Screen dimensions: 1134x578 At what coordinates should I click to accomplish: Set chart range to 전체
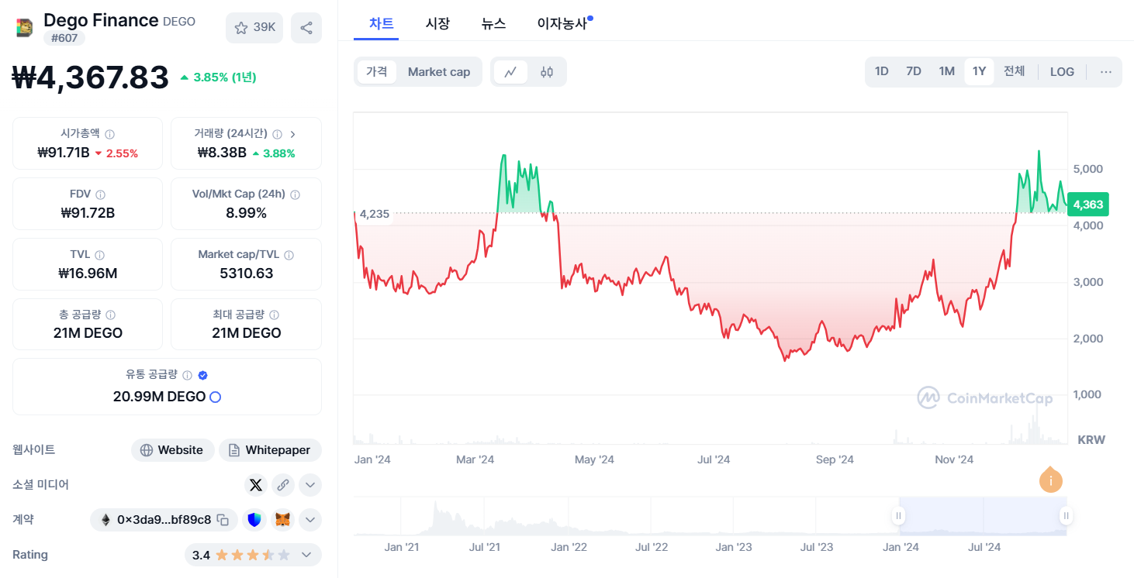tap(1015, 72)
